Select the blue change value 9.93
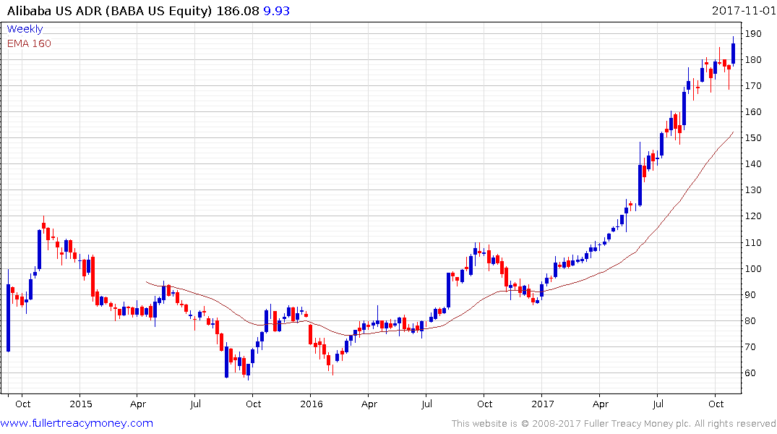Image resolution: width=777 pixels, height=434 pixels. pos(277,11)
